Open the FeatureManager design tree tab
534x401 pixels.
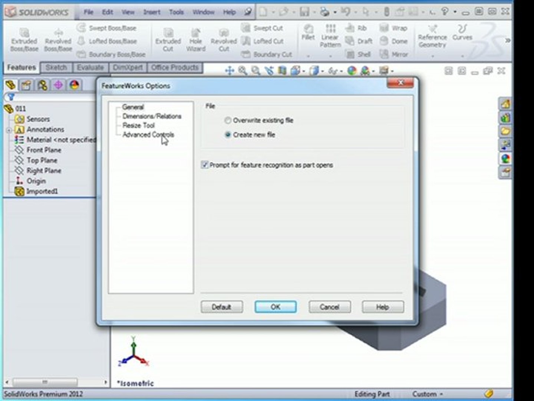coord(11,85)
